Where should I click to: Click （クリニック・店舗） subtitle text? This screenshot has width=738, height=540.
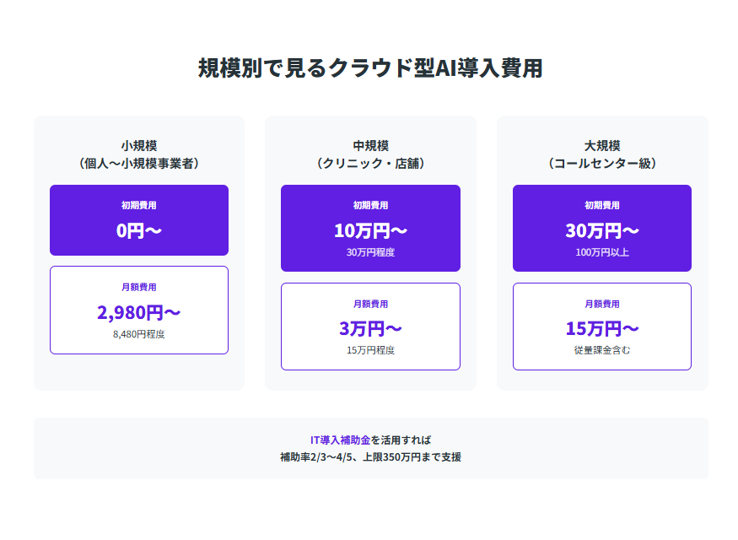point(370,163)
